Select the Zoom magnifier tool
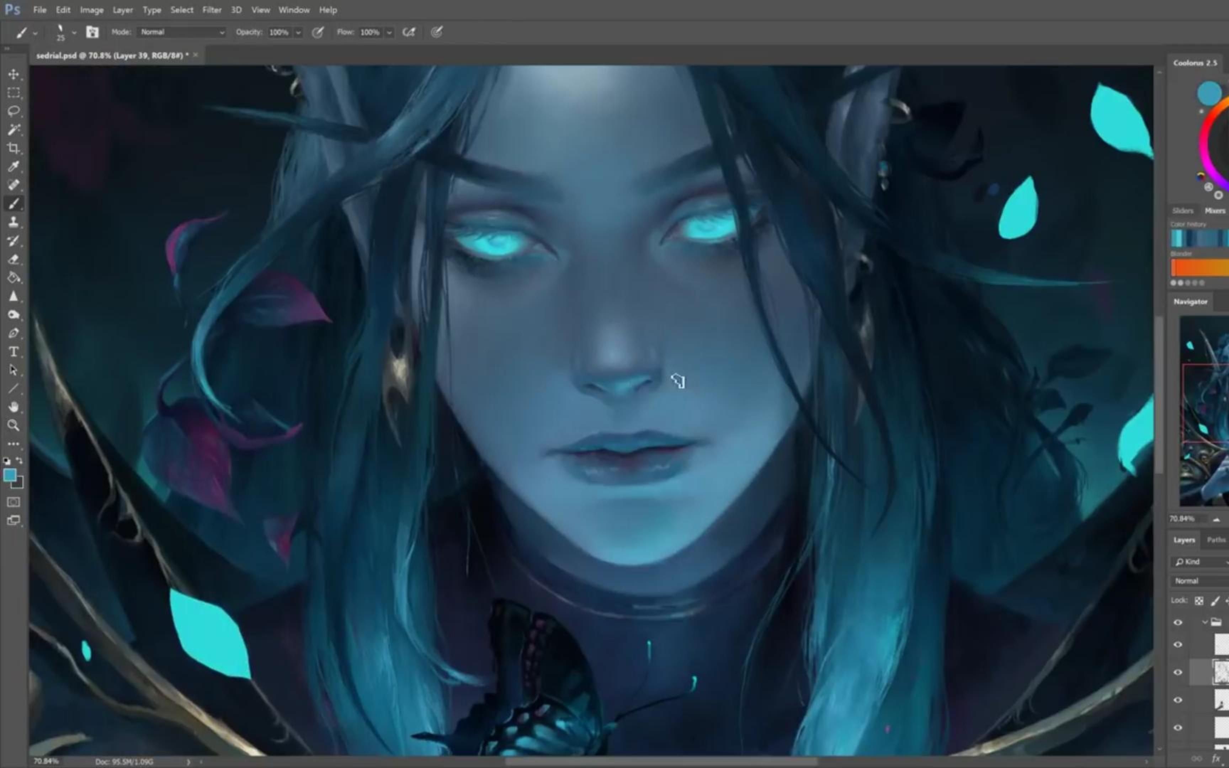This screenshot has height=768, width=1229. pos(14,426)
